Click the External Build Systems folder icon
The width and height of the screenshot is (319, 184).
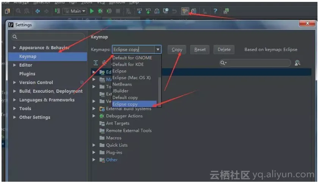pos(102,109)
